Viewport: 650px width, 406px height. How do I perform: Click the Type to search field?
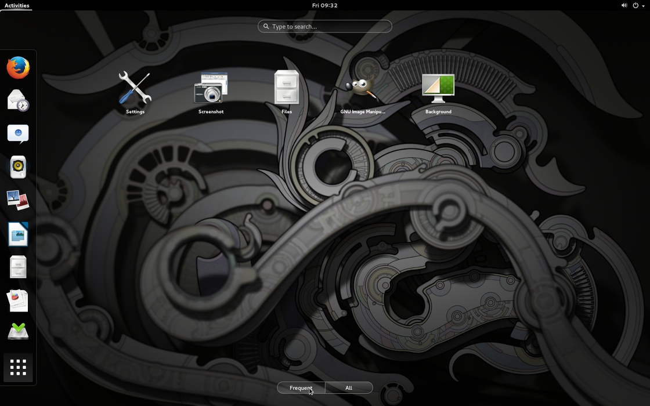pos(325,27)
